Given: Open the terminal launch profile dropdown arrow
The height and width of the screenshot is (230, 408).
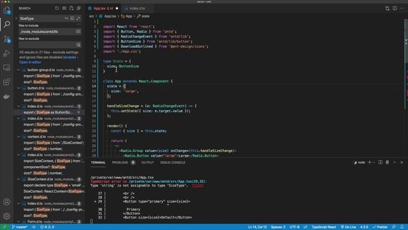Looking at the screenshot, I should tap(374, 162).
